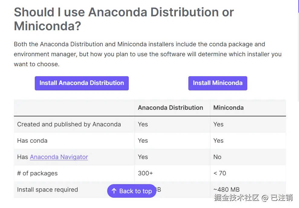This screenshot has height=208, width=299.
Task: Click the intro paragraph about conda installers
Action: 148,54
